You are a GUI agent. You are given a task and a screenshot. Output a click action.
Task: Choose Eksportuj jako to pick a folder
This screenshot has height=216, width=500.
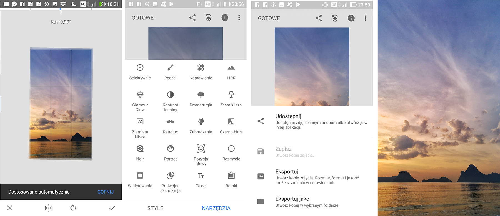coord(312,202)
